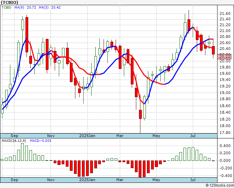Click Nov on the price chart date axis

pos(51,136)
